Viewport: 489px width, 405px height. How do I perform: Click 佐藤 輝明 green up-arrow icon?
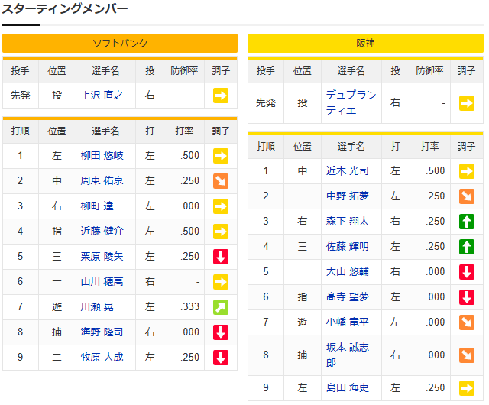(x=467, y=247)
